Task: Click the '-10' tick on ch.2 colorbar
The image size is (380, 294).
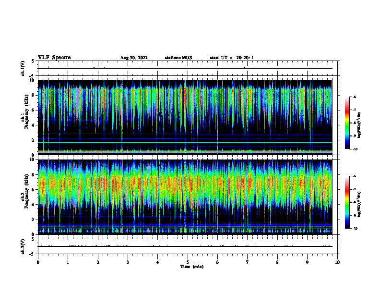Action: click(x=355, y=228)
